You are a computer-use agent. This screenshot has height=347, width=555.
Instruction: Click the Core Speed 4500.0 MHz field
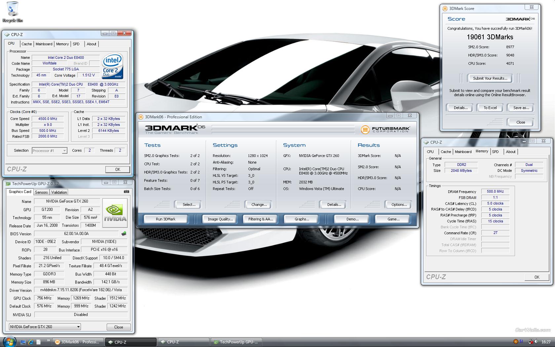pyautogui.click(x=48, y=119)
